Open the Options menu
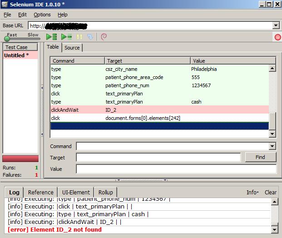The width and height of the screenshot is (282, 238). pos(42,15)
